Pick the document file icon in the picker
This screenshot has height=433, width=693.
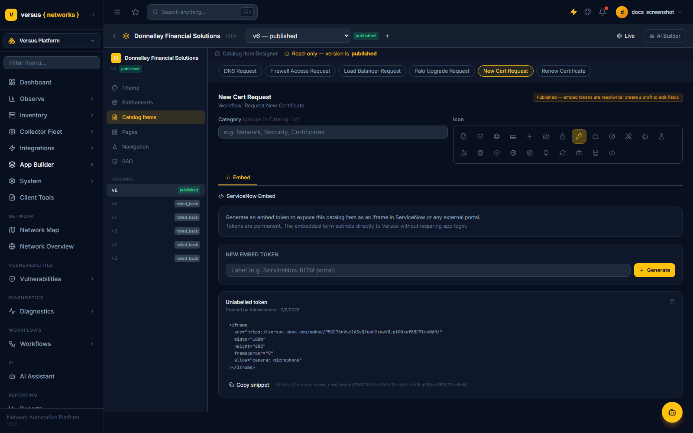coord(464,136)
